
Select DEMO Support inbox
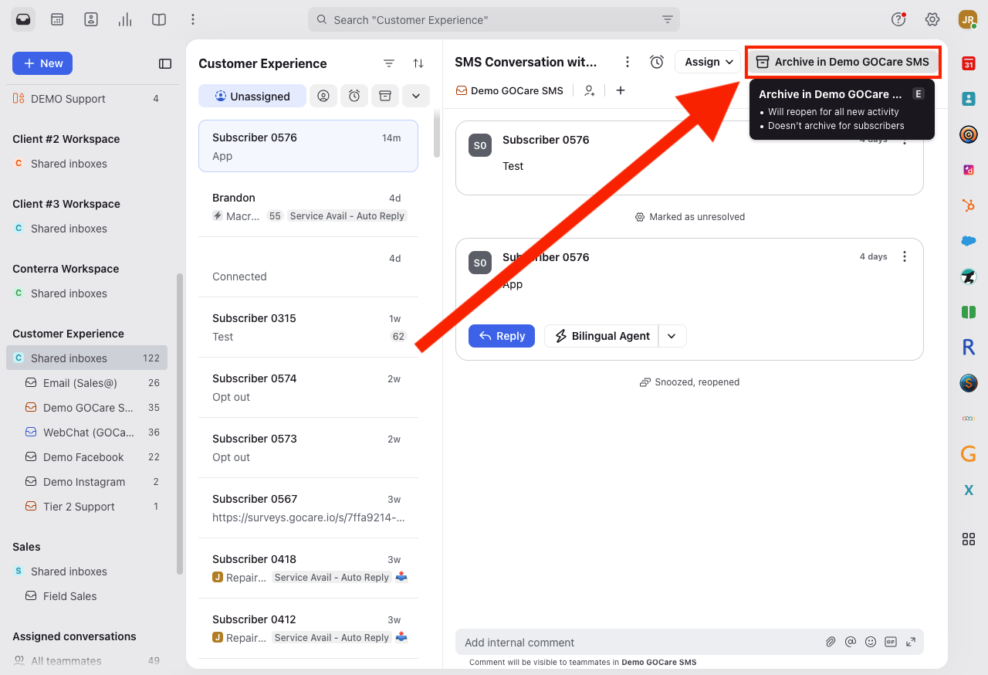coord(86,99)
